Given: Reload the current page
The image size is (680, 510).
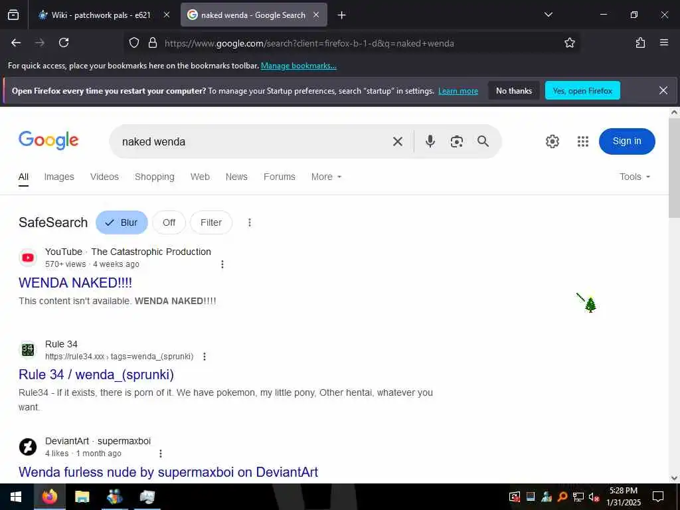Looking at the screenshot, I should click(x=64, y=42).
